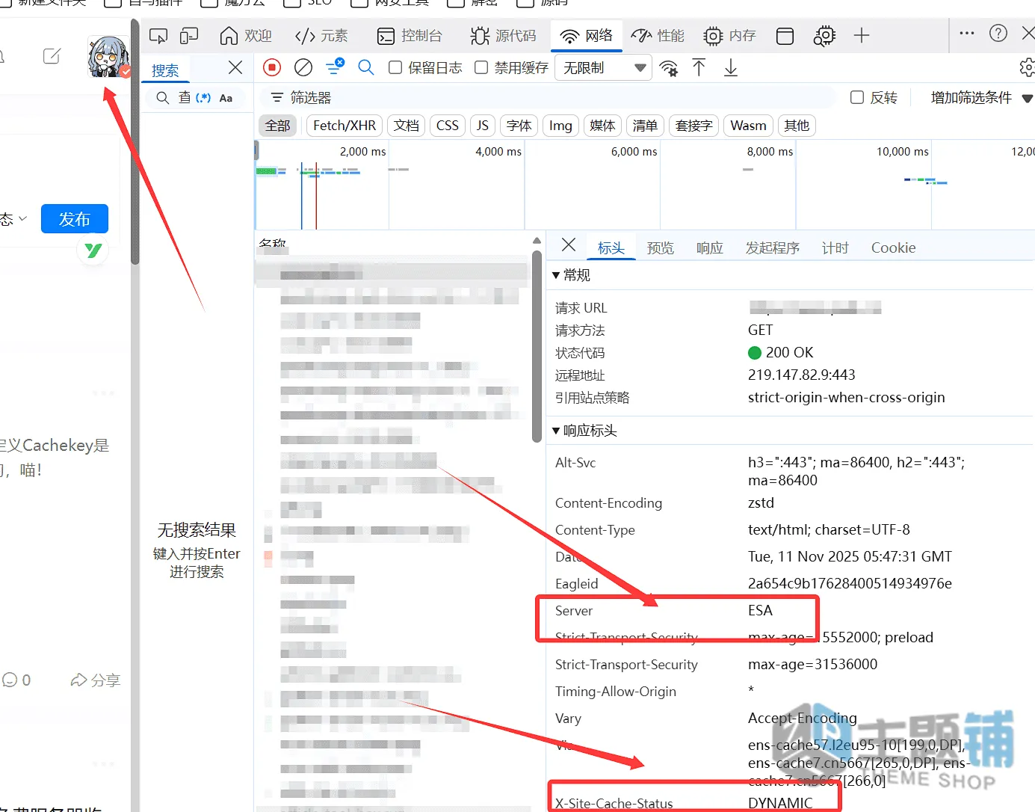Switch to the Elements (元素) tab
The height and width of the screenshot is (812, 1035).
tap(321, 36)
